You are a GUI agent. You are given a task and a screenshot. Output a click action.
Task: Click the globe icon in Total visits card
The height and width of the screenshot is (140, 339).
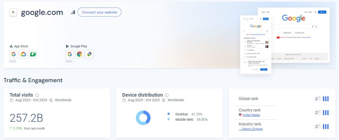click(51, 100)
